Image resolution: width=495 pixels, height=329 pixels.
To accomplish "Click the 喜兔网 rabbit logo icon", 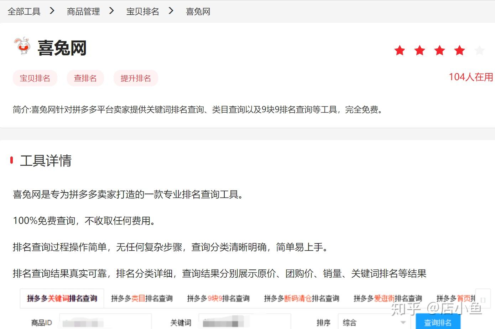I will click(x=22, y=46).
